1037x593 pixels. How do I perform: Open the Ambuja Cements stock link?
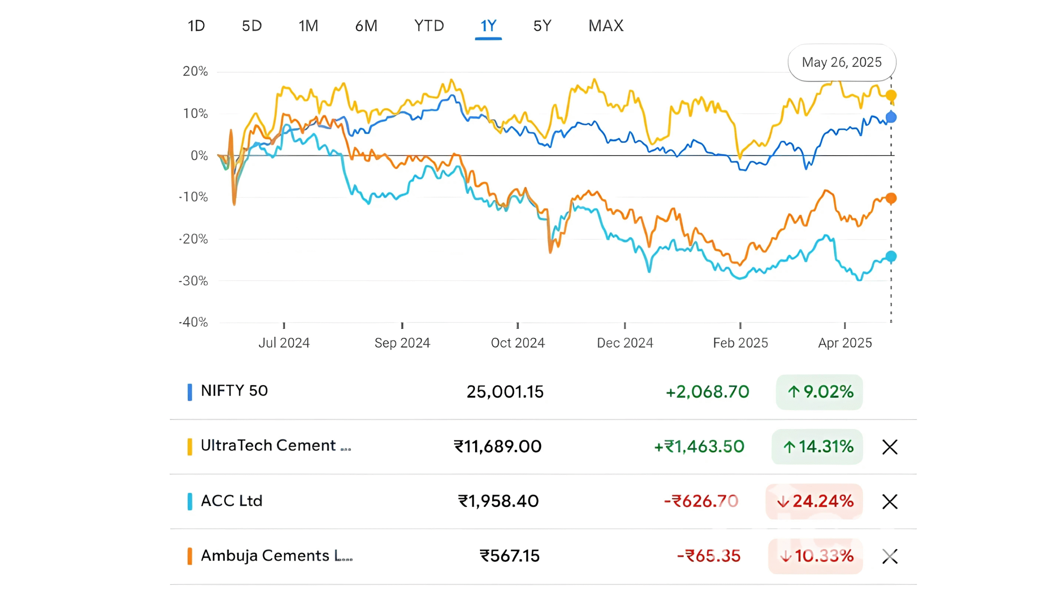[277, 556]
